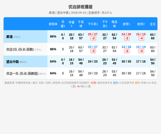Click -2 badge under 下午茶1 in 犀浦 row
Screen dimensions: 161x134
point(93,38)
